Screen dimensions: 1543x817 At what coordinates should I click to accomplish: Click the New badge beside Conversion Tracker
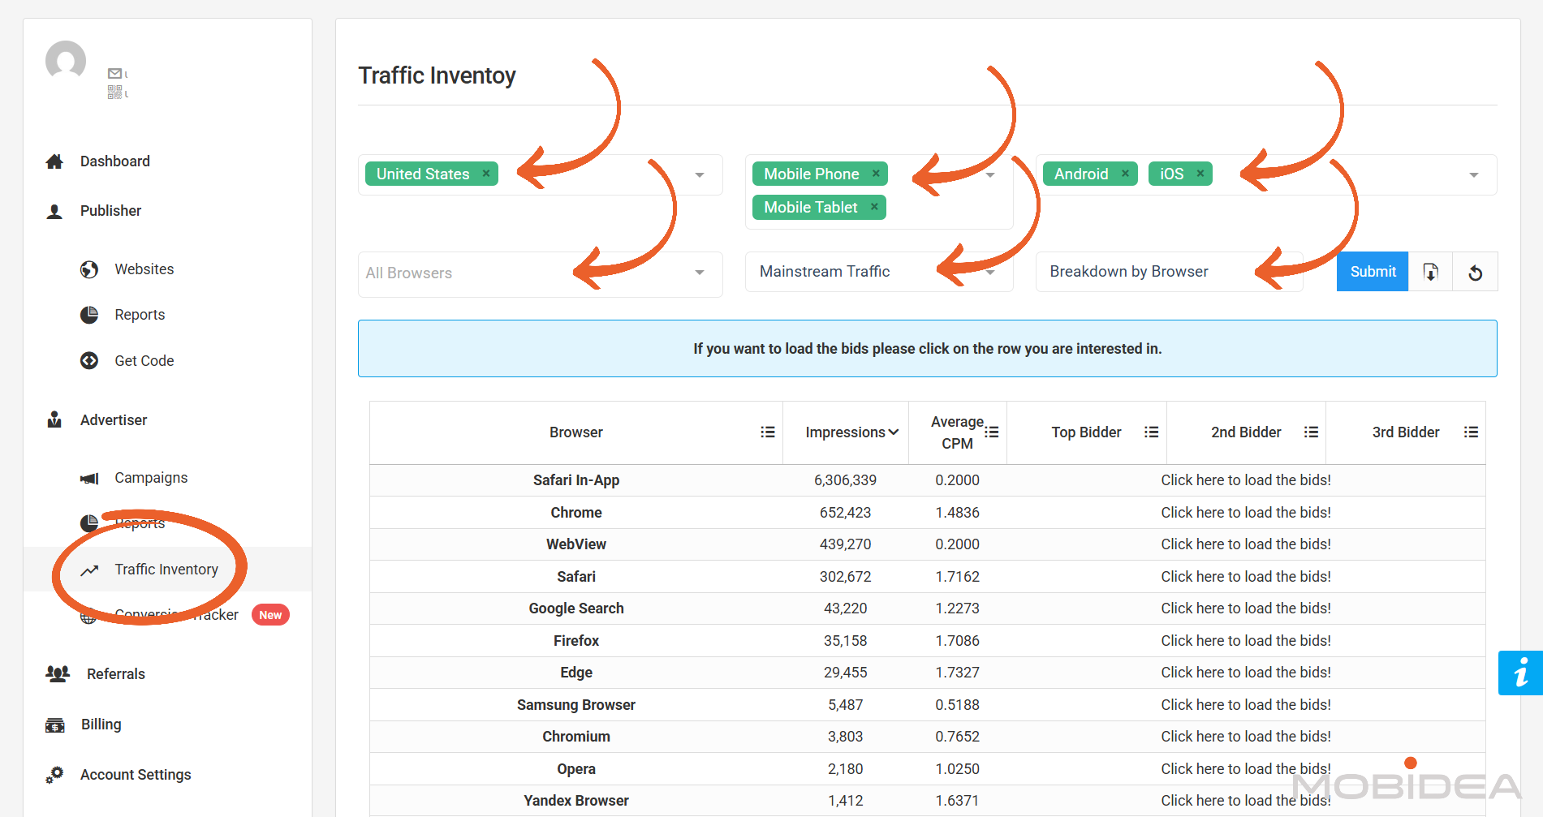[270, 615]
